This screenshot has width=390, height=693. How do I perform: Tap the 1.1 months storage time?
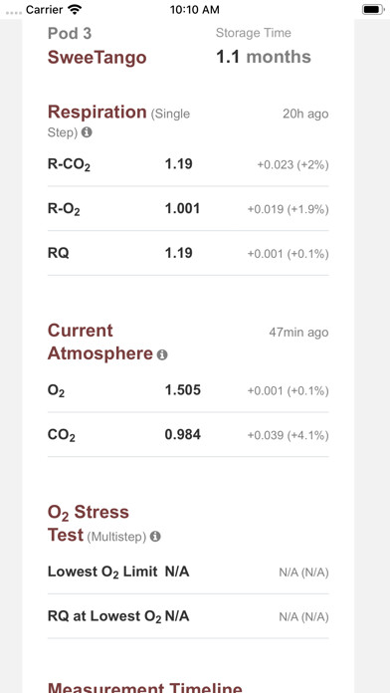point(264,57)
